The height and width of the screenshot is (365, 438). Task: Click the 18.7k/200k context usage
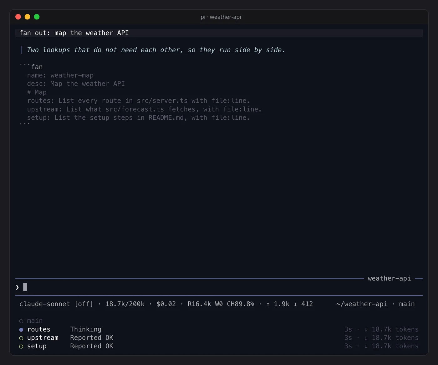(x=125, y=304)
